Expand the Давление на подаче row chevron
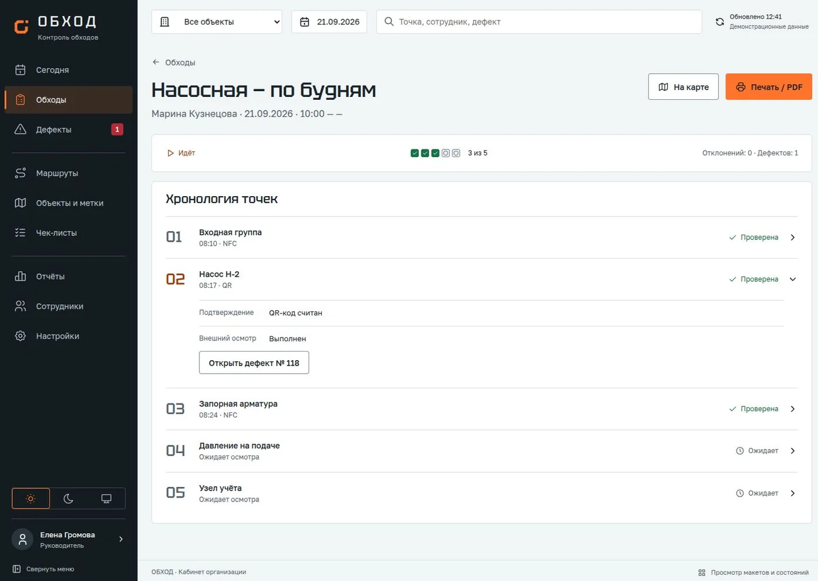Screen dimensions: 818x581 tap(793, 451)
